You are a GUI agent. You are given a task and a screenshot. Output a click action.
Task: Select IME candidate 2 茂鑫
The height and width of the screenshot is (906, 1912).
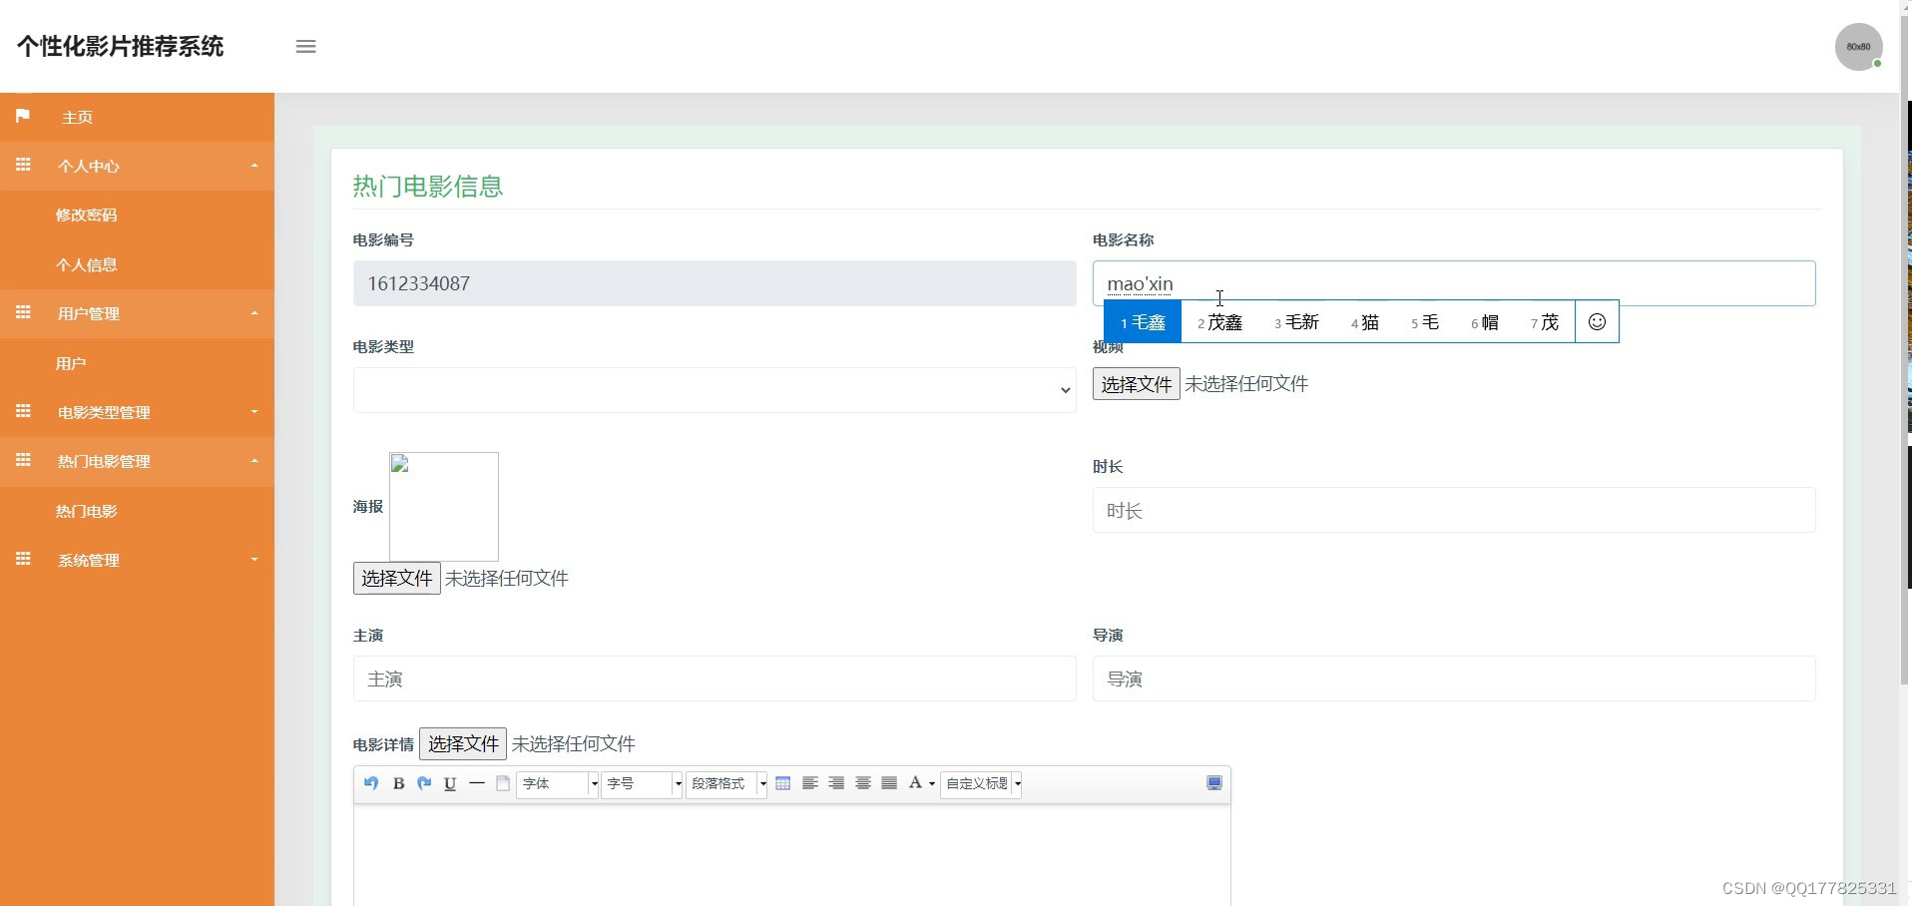1219,321
